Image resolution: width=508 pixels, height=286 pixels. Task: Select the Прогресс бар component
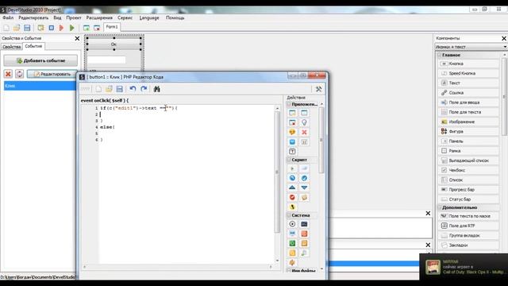pyautogui.click(x=468, y=190)
